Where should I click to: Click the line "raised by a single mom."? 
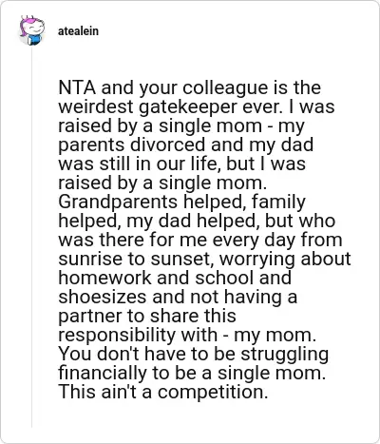pyautogui.click(x=162, y=183)
